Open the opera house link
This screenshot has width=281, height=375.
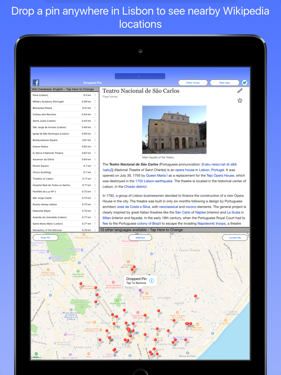185,170
